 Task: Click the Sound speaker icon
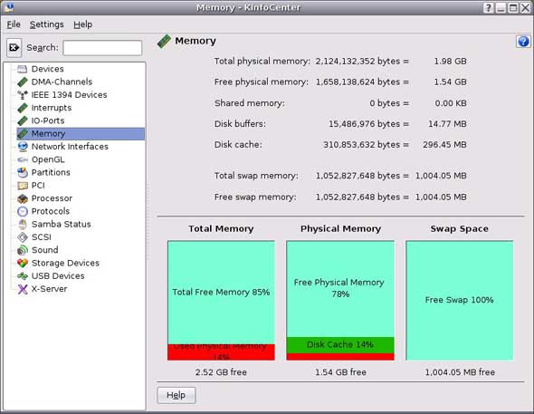(23, 250)
